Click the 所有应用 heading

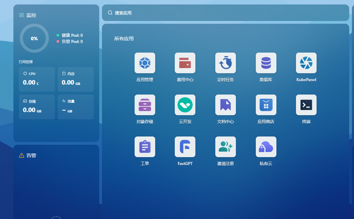tap(124, 39)
